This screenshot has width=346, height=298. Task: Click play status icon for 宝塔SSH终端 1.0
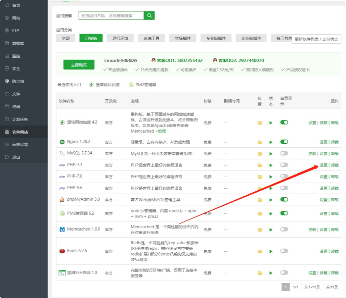point(271,273)
